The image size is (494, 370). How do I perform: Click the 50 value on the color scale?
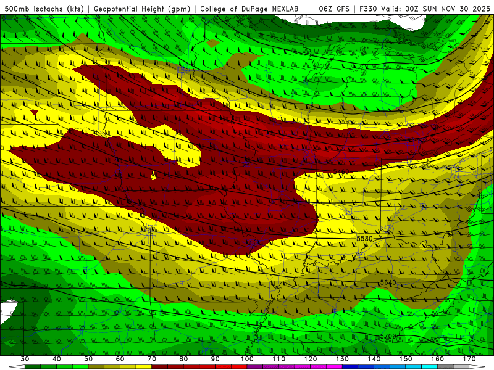(x=88, y=359)
